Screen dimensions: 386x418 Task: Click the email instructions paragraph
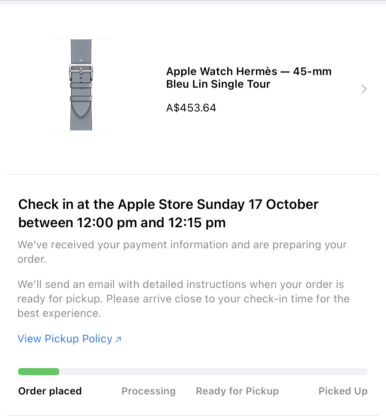click(183, 299)
